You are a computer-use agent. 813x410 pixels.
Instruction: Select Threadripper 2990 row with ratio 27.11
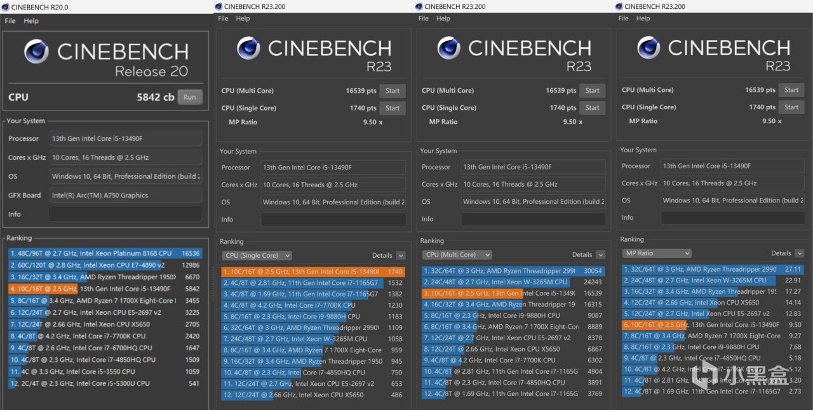(713, 269)
